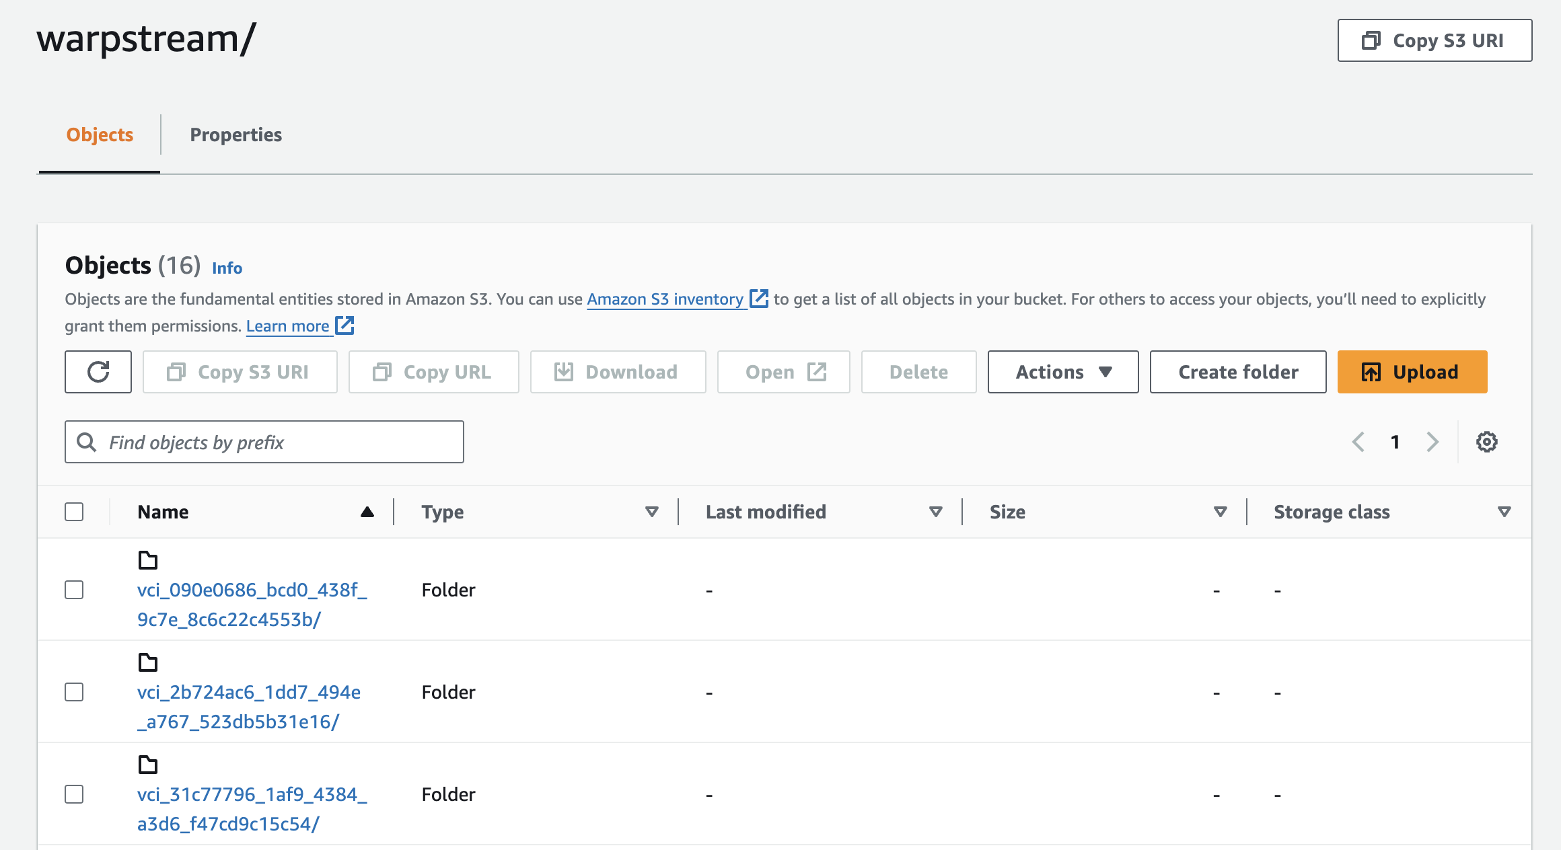Select the Objects tab
Viewport: 1561px width, 850px height.
(x=100, y=134)
